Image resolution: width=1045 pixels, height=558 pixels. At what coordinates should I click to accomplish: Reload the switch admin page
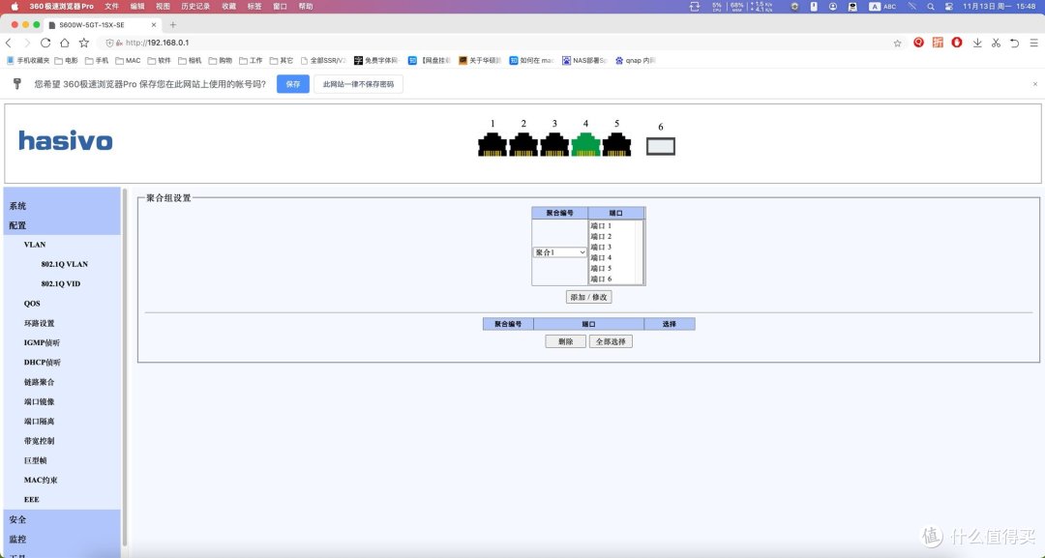click(45, 43)
